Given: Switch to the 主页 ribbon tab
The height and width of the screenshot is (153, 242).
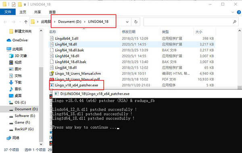Looking at the screenshot, I should pos(23,12).
